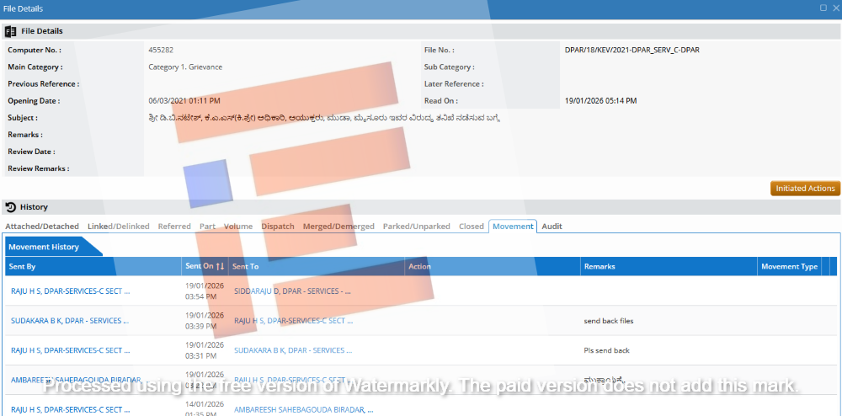Sort by the Sent On arrows icon

(x=221, y=267)
